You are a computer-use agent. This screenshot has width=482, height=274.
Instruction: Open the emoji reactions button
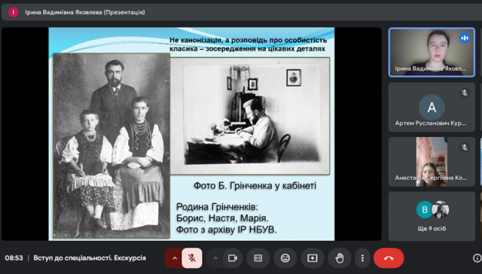pyautogui.click(x=285, y=258)
